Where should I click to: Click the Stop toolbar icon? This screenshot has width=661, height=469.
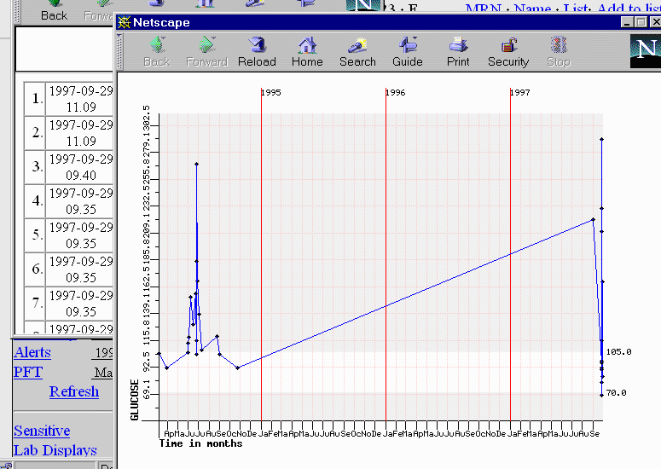pos(559,51)
